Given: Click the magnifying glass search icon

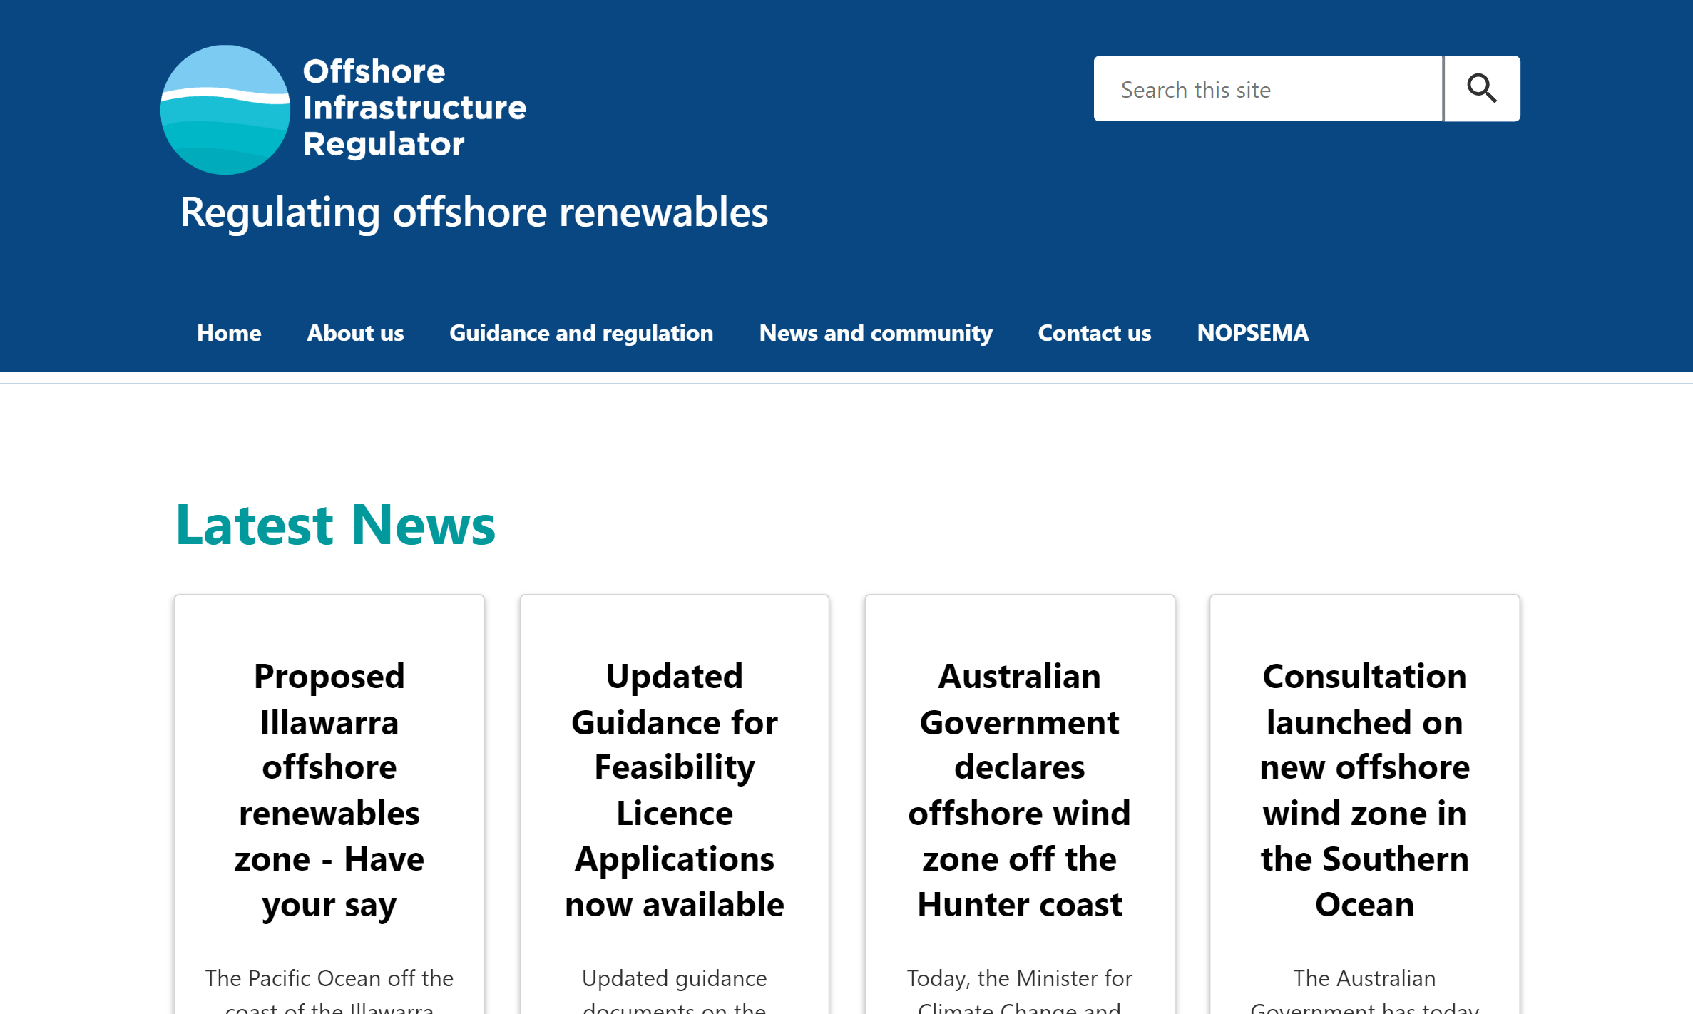Looking at the screenshot, I should 1481,88.
